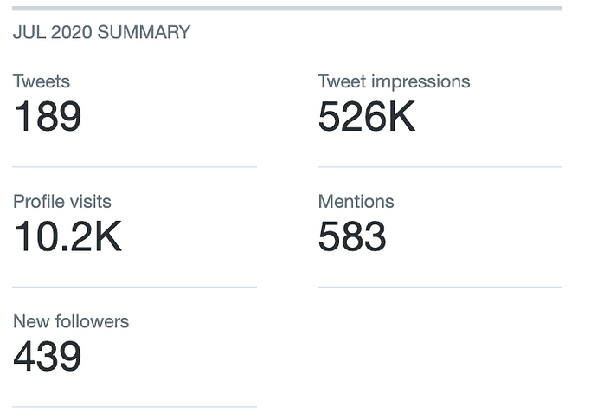
Task: Click the word 'JUL' in the heading
Action: click(29, 33)
